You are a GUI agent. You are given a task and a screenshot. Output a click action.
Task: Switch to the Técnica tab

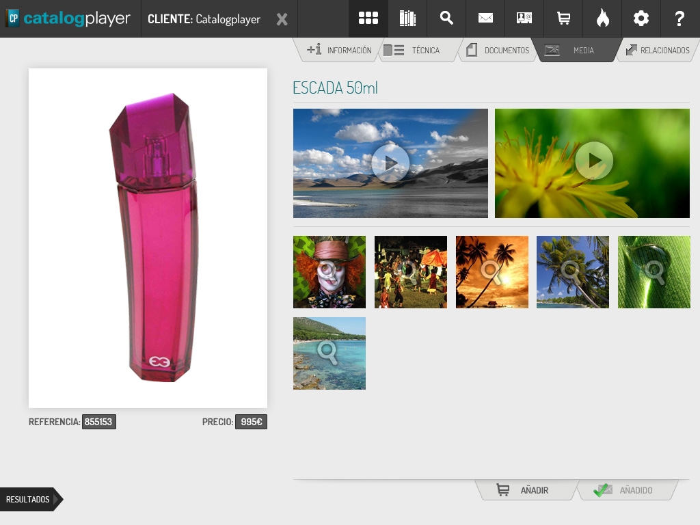coord(418,50)
